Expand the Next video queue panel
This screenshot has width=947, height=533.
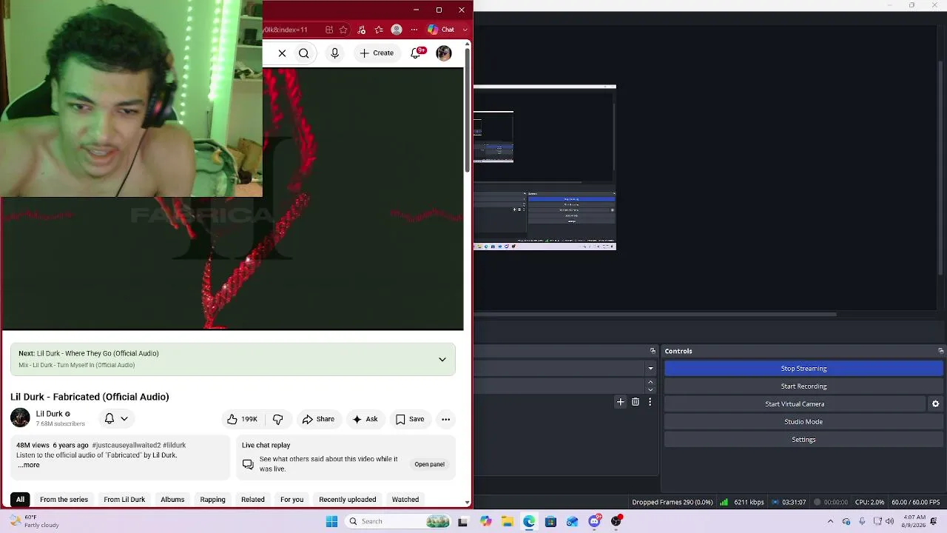[442, 360]
